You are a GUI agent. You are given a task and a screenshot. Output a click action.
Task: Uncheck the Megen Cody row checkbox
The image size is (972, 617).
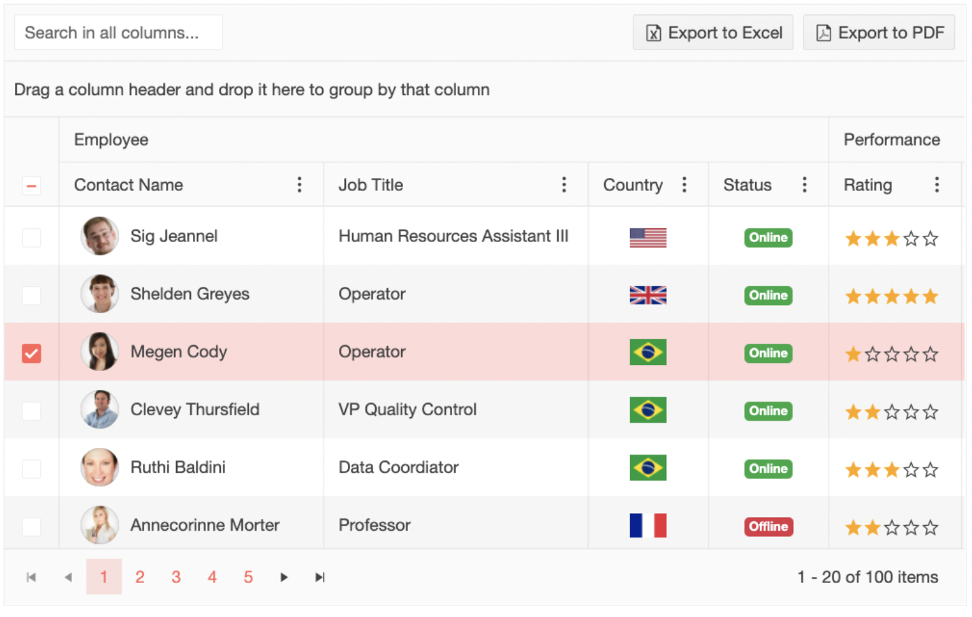(x=31, y=353)
